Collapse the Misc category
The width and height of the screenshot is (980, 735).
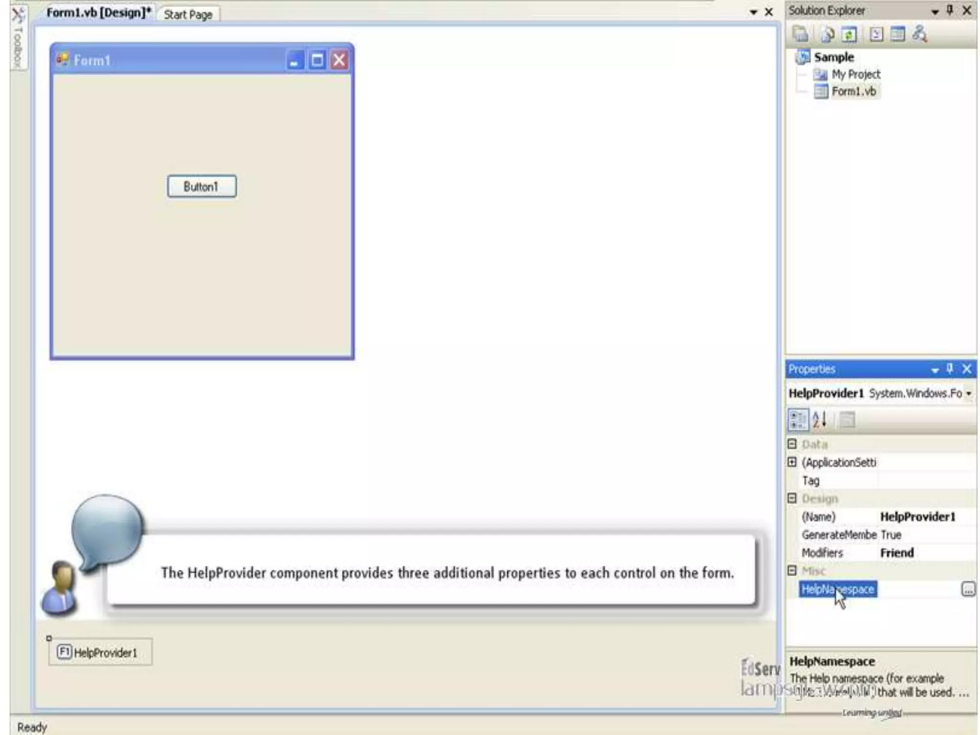pos(792,571)
